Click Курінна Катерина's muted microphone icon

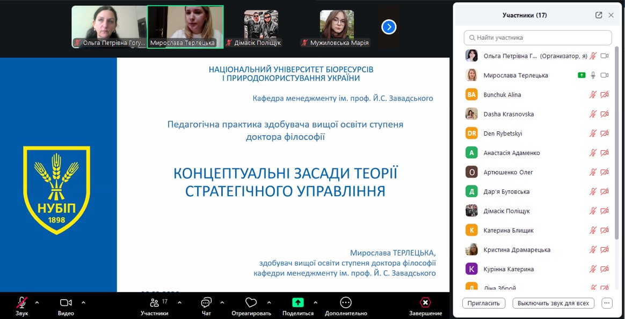pyautogui.click(x=593, y=269)
